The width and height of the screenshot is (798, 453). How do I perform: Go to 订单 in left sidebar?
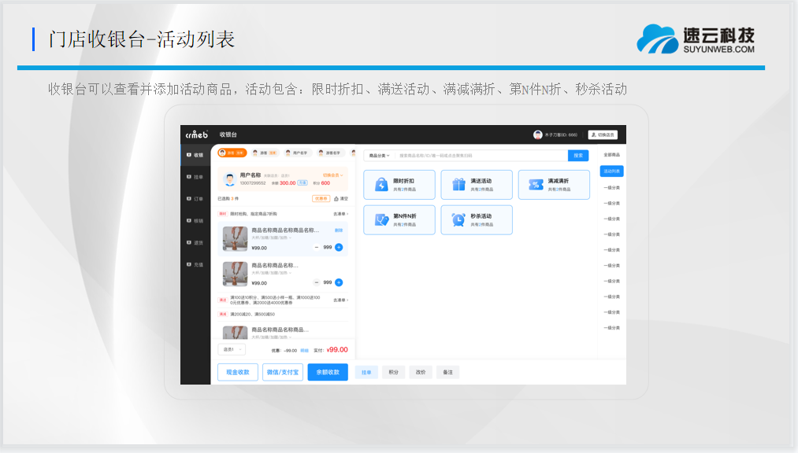point(195,199)
